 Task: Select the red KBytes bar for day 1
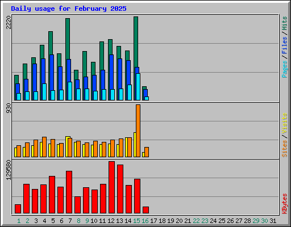pos(18,209)
